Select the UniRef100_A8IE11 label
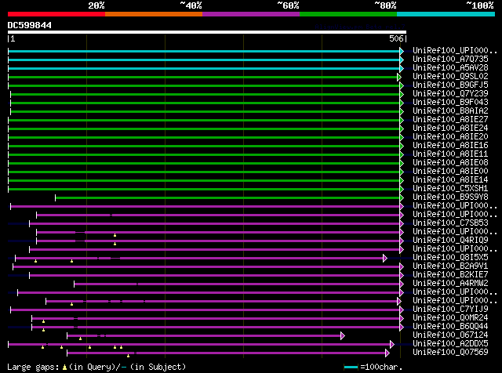The width and height of the screenshot is (502, 373). tap(450, 154)
